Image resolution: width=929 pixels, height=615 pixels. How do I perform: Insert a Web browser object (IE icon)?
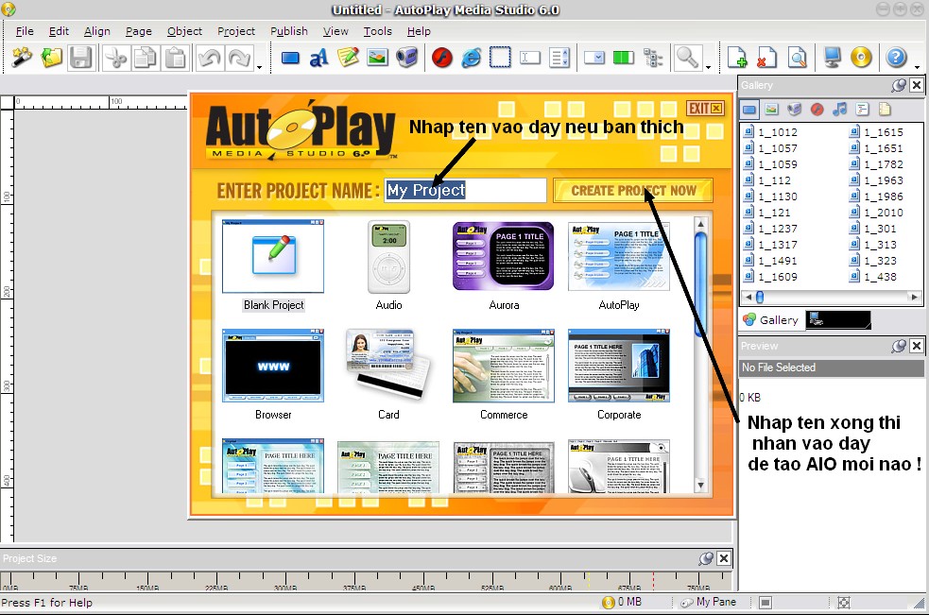[x=471, y=58]
